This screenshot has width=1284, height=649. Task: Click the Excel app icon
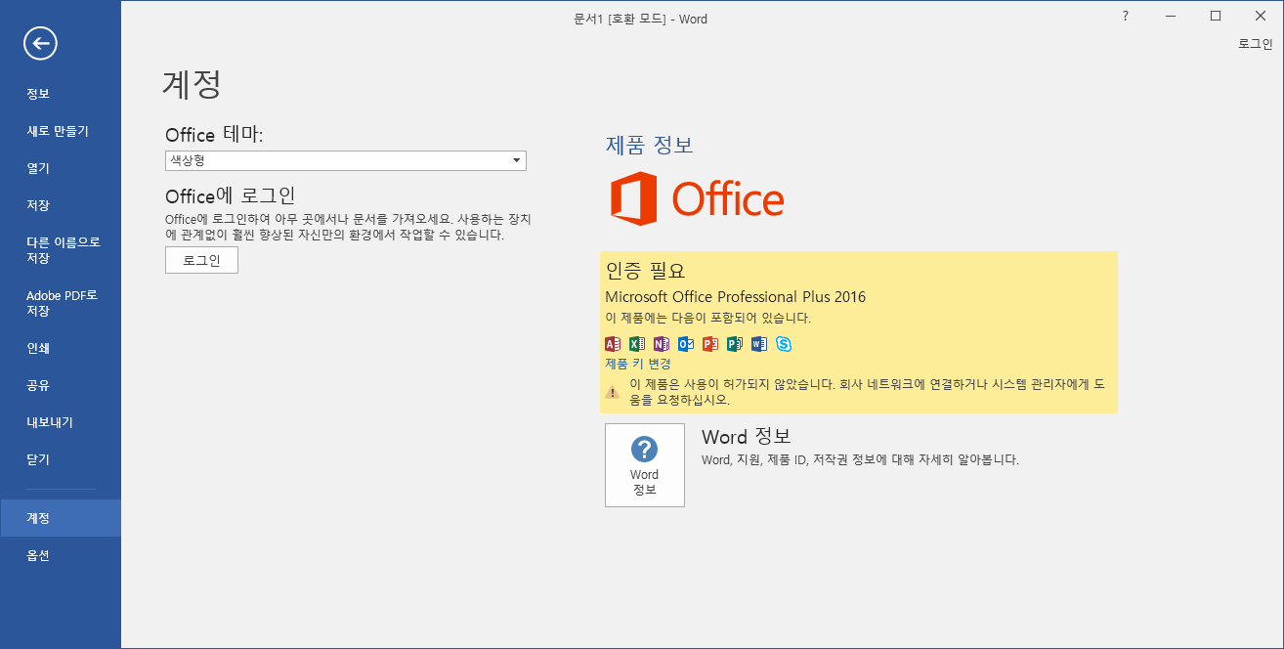637,343
